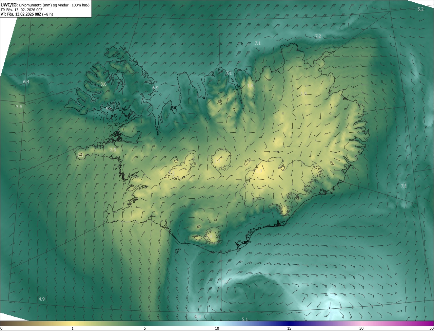Click the 5.1 value label
Screen dimensions: 434x331
[245, 319]
